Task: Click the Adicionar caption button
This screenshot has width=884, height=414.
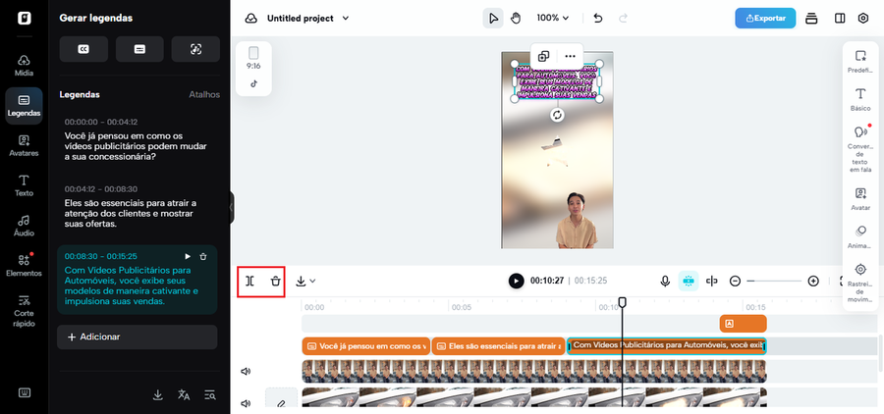Action: tap(137, 336)
